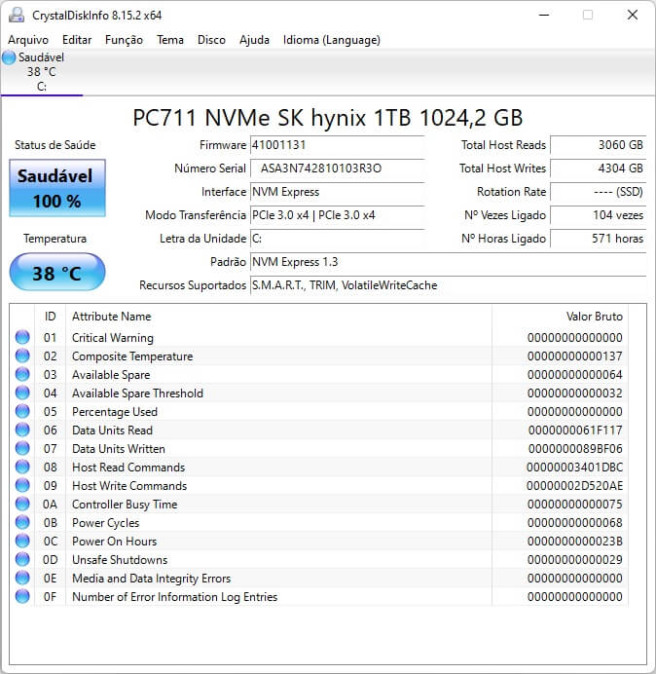656x674 pixels.
Task: Click the Attribute Name column header
Action: coord(112,317)
